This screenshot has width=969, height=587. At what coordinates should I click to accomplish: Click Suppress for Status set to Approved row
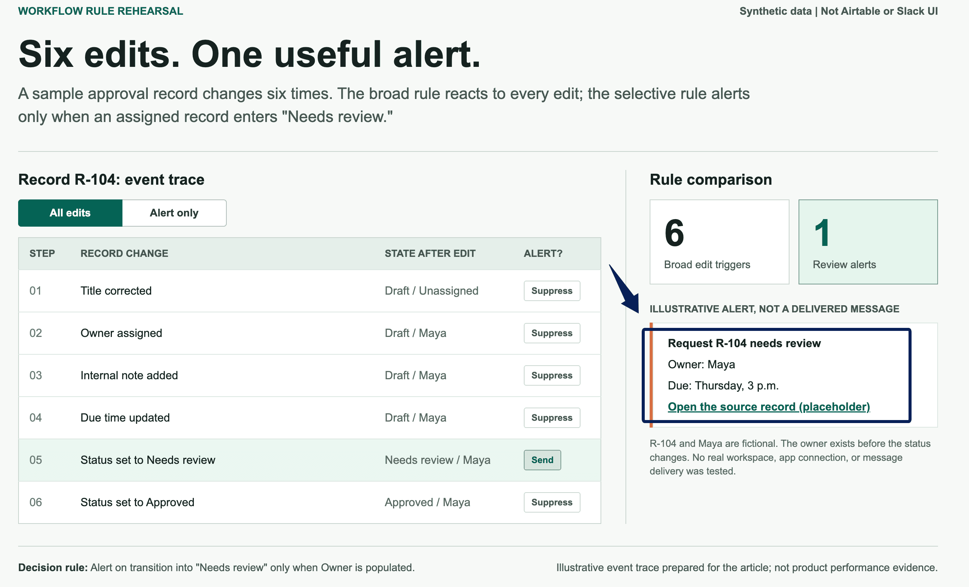[552, 502]
